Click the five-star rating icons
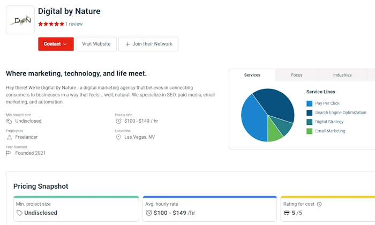Screen dimensions: 375x225 point(51,24)
